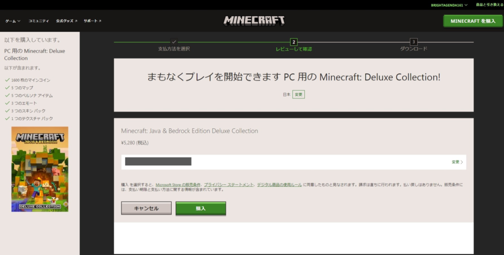Click the 変更 button next to 日本

click(x=299, y=95)
